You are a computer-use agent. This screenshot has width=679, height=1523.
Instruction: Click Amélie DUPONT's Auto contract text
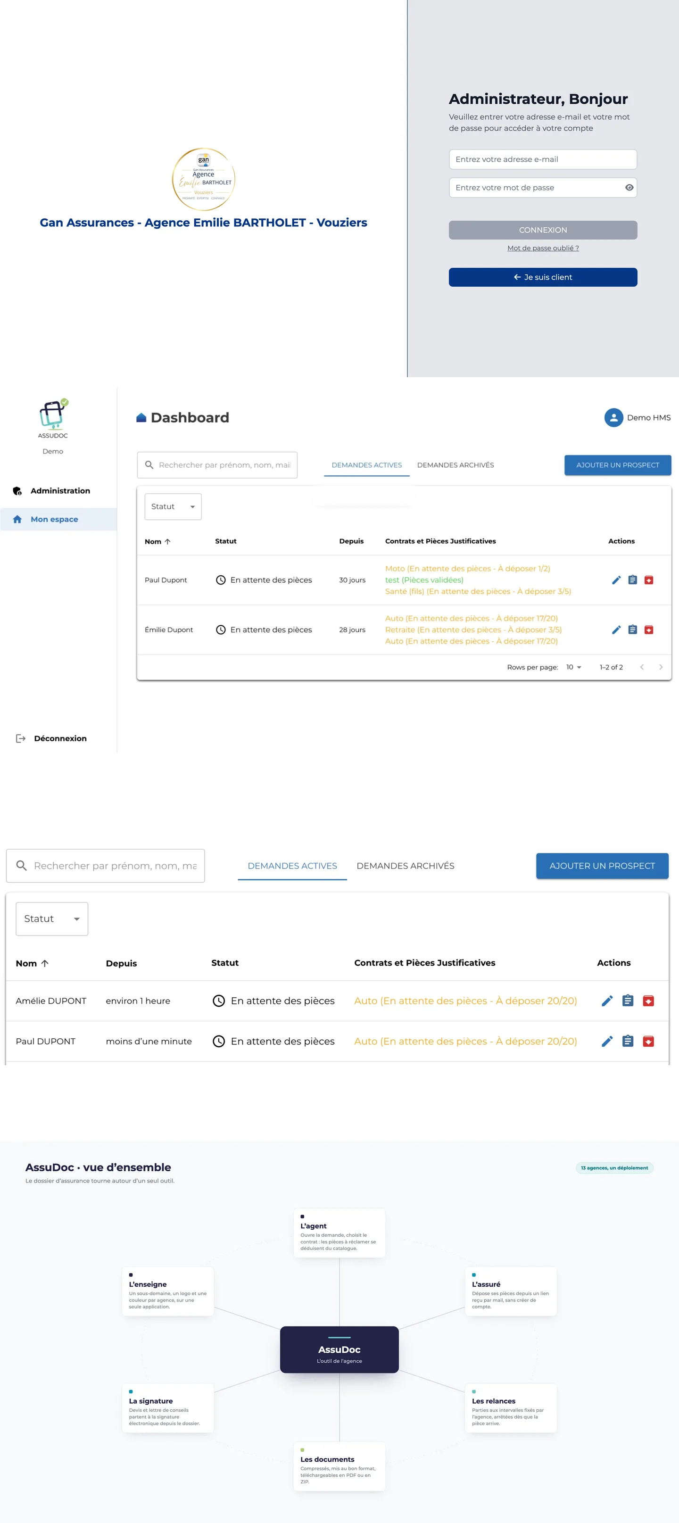coord(465,1001)
